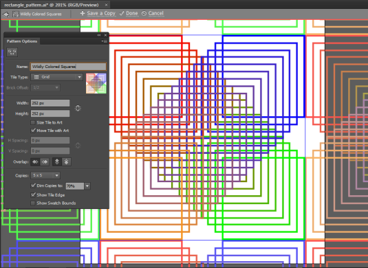
Task: Click the Pattern Tile Tool icon
Action: pyautogui.click(x=12, y=52)
